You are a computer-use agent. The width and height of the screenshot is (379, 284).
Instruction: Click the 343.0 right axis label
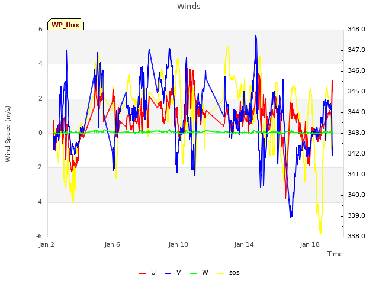[356, 133]
